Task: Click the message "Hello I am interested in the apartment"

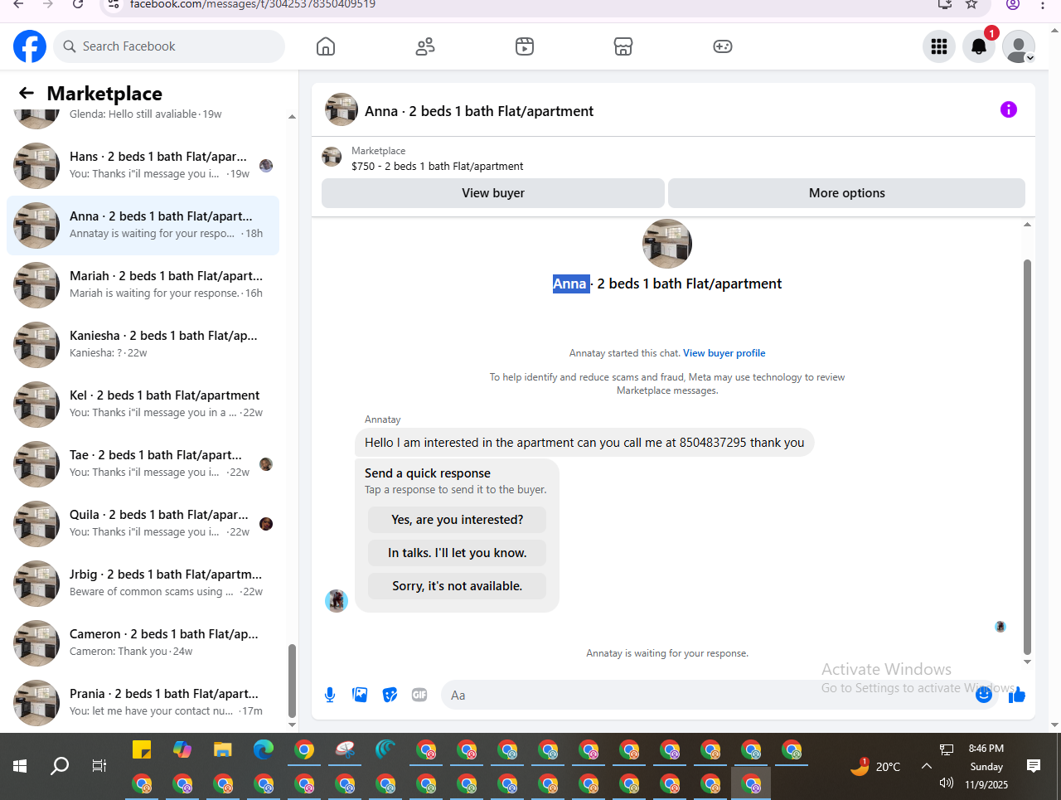Action: [584, 443]
